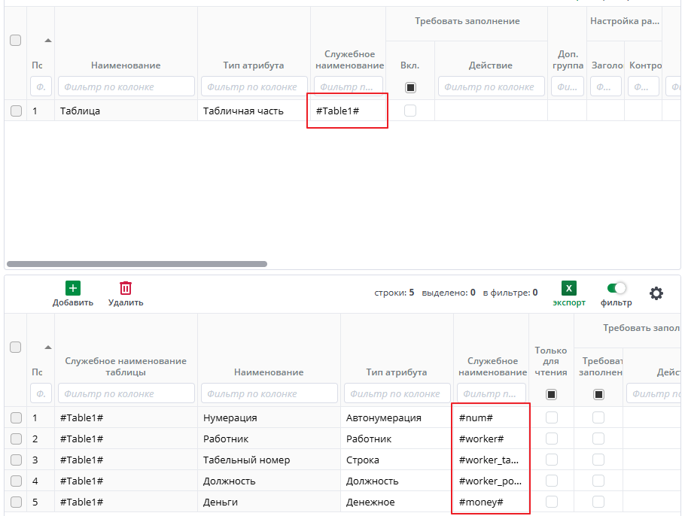685x516 pixels.
Task: Click the Служебное наименование таблицы column header
Action: coord(126,366)
